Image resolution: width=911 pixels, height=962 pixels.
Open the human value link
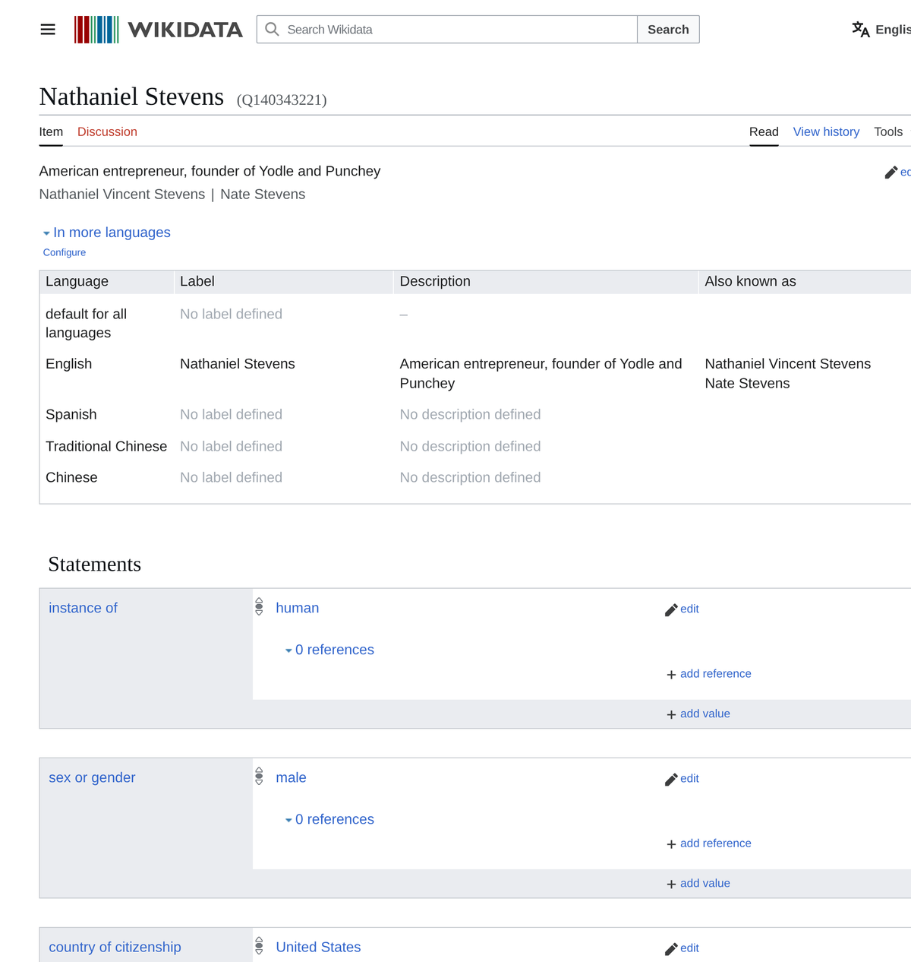click(298, 608)
